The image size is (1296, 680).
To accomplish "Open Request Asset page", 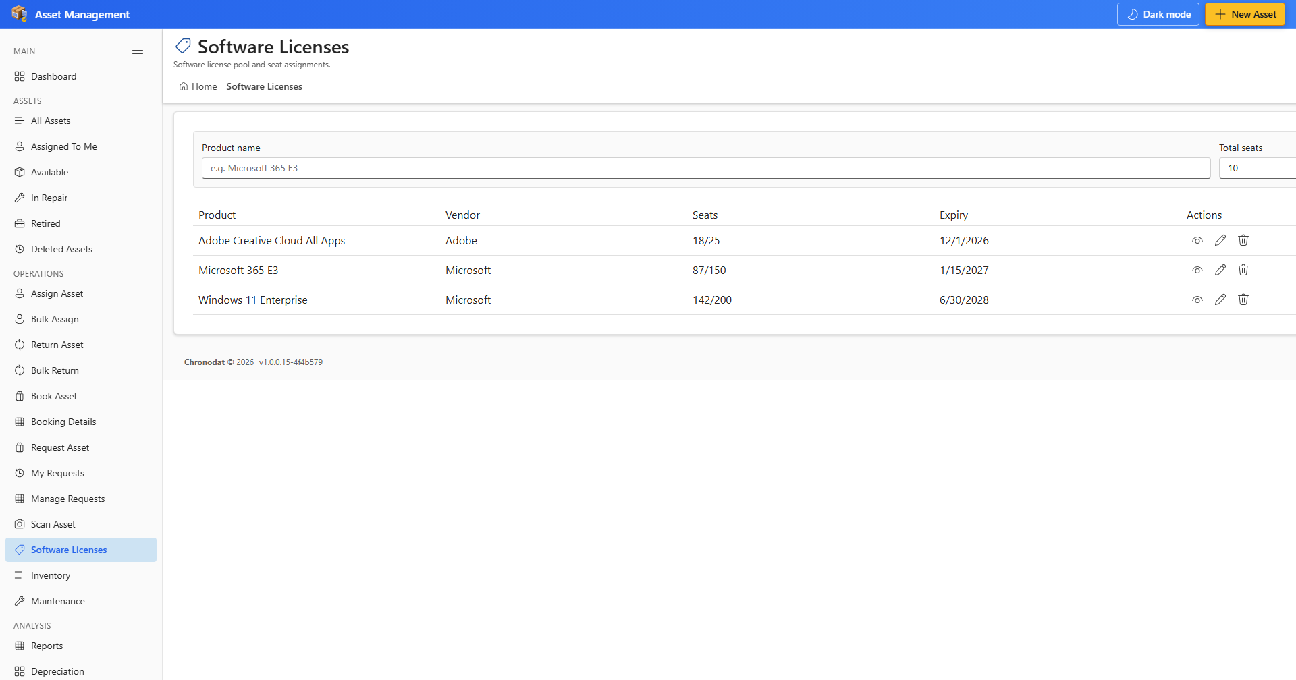I will 81,447.
